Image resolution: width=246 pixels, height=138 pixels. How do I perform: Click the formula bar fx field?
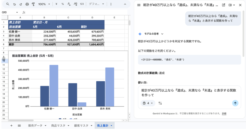75,12
